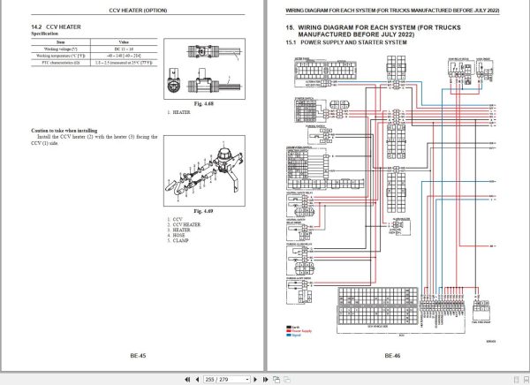Image resolution: width=530 pixels, height=385 pixels.
Task: Click the '2. CCV HEATER' legend entry
Action: [184, 224]
